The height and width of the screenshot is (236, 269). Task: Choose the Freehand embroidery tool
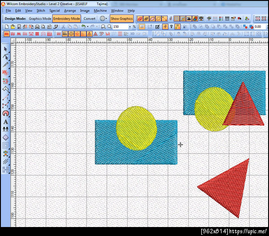5,73
